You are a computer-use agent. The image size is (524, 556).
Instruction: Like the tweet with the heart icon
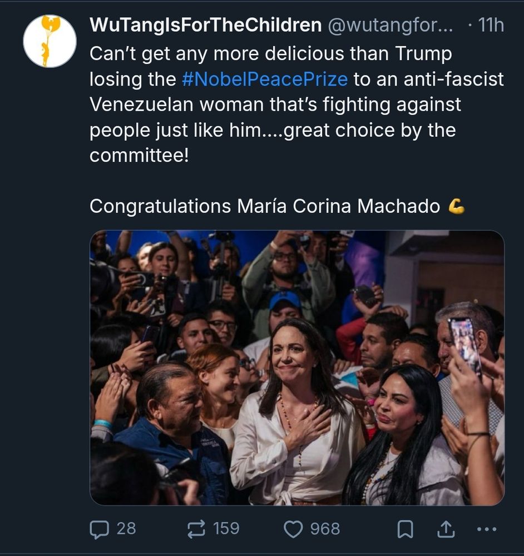coord(293,529)
